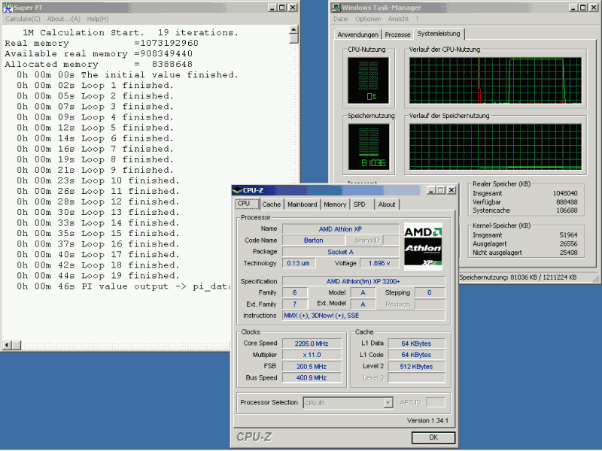Screen dimensions: 602x451
Task: Click the L1 Data value 64 KBytes
Action: 416,344
